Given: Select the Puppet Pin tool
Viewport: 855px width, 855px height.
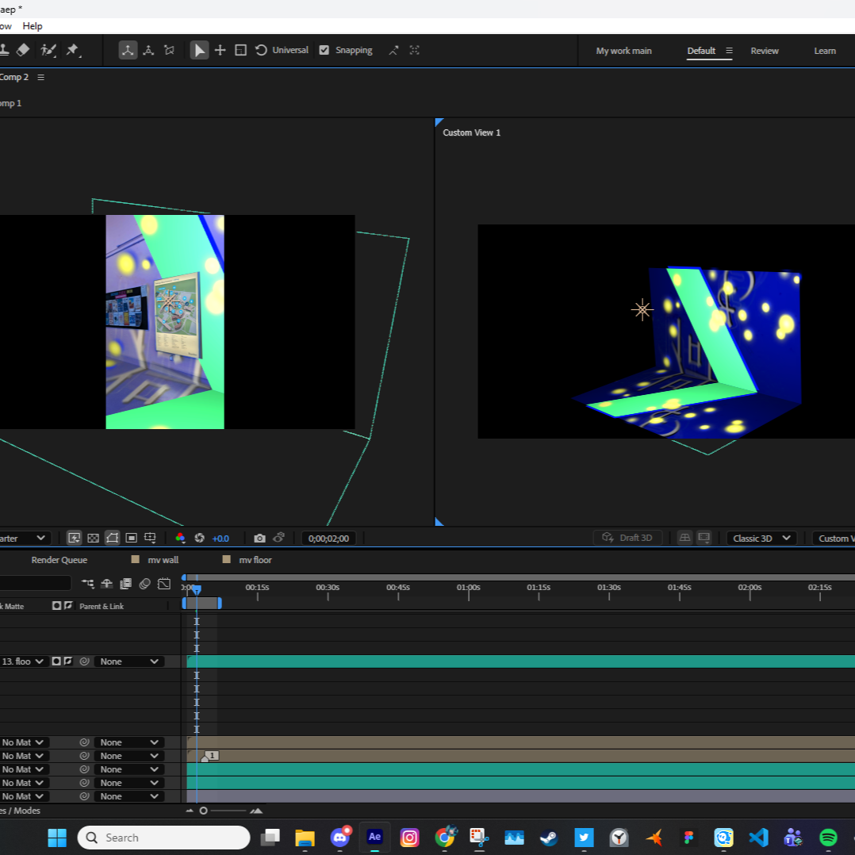Looking at the screenshot, I should [73, 49].
